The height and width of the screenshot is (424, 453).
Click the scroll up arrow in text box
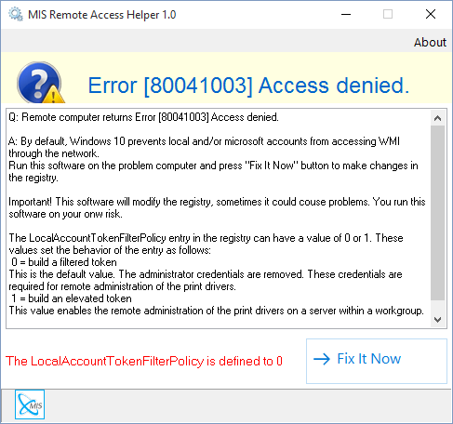point(437,118)
